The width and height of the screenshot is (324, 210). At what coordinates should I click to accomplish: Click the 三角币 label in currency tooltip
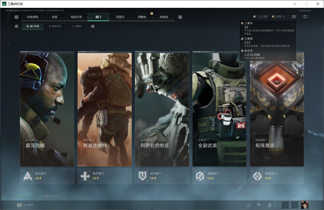[248, 23]
